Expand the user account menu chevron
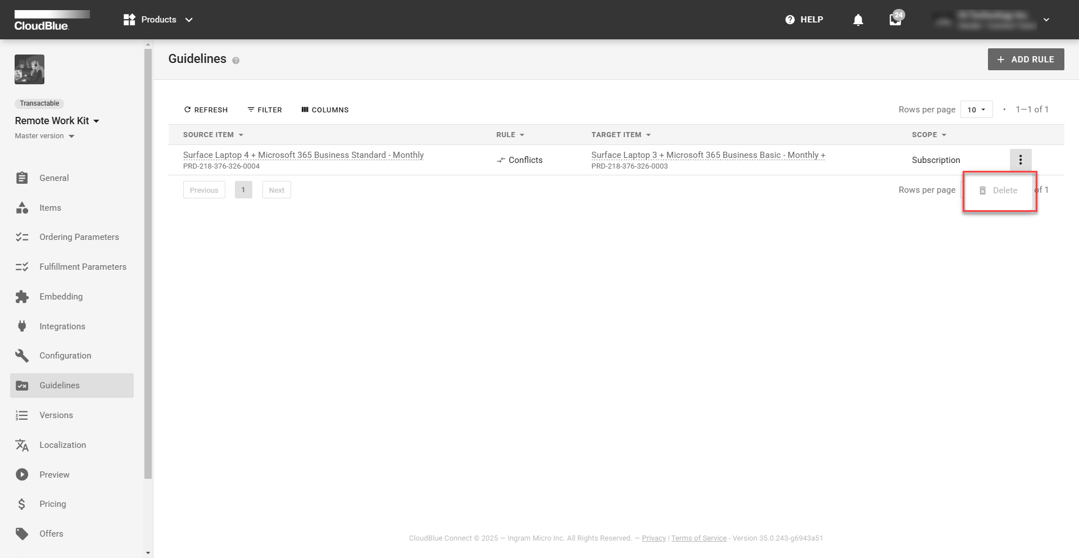Viewport: 1079px width, 558px height. pyautogui.click(x=1046, y=20)
